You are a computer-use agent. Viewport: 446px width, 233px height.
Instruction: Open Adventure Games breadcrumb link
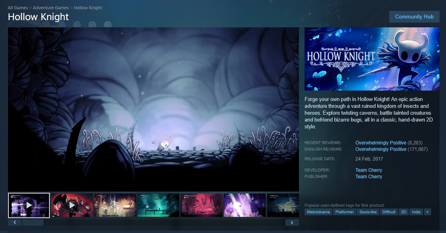pos(51,8)
